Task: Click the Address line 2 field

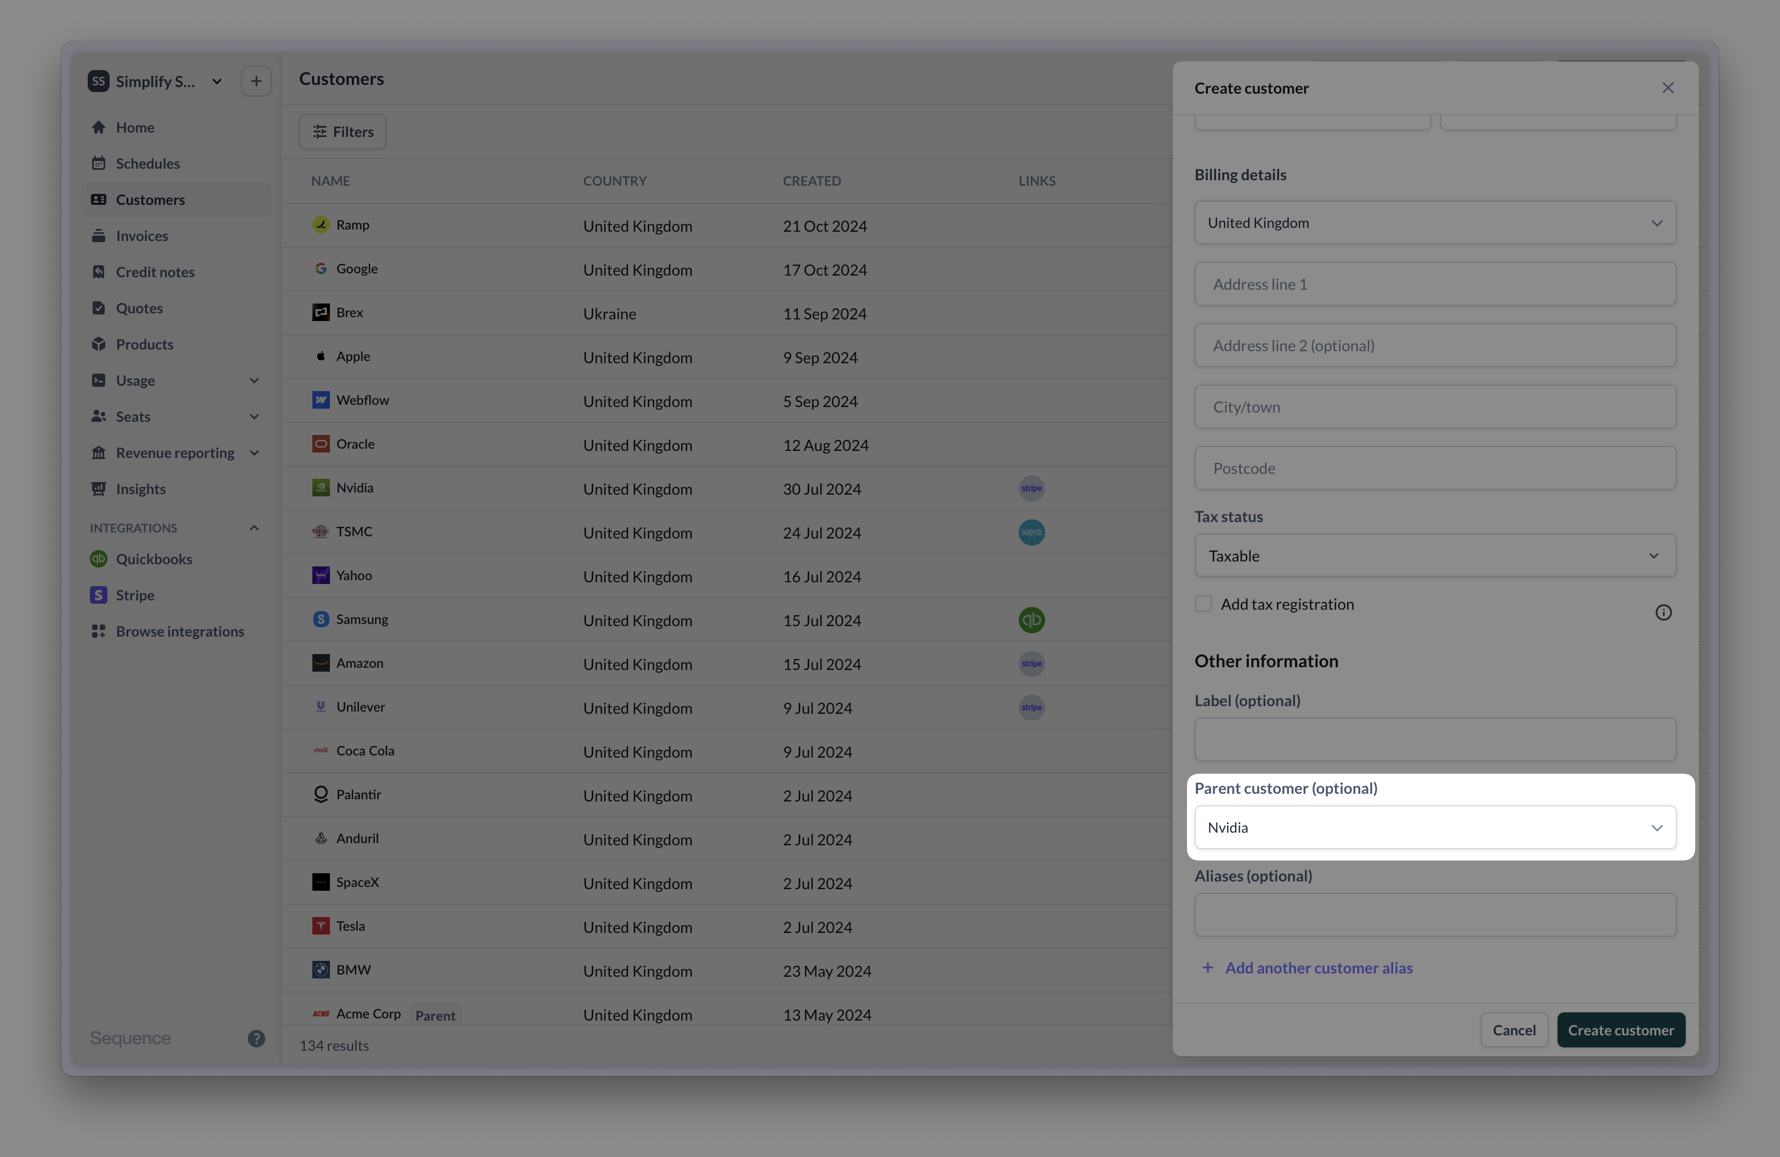Action: (x=1435, y=345)
